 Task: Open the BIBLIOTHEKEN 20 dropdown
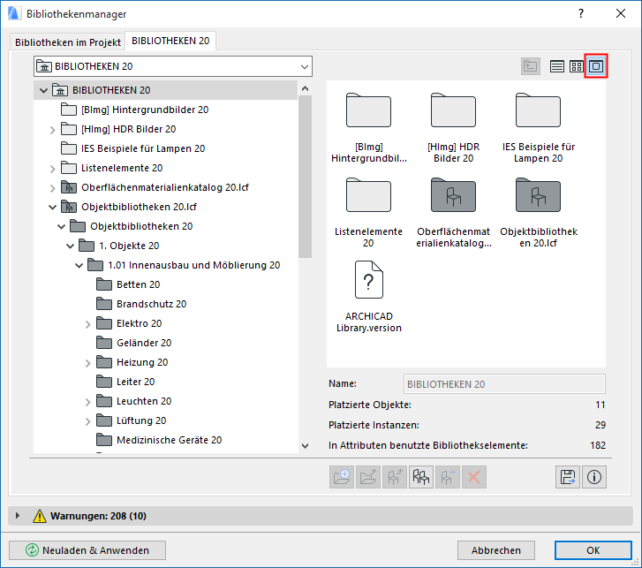tap(173, 66)
